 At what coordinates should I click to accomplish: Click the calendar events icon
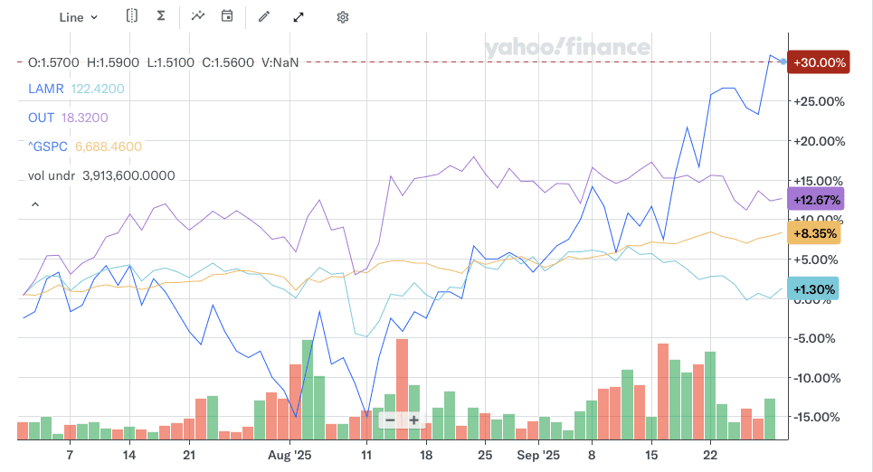point(227,16)
